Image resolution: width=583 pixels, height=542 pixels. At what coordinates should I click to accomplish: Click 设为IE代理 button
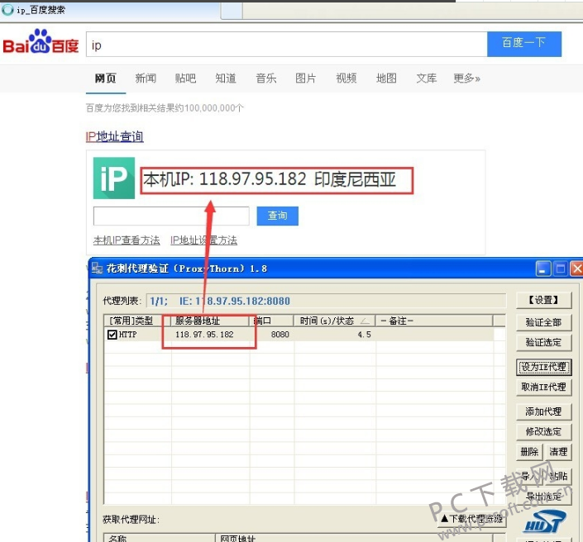click(x=543, y=366)
